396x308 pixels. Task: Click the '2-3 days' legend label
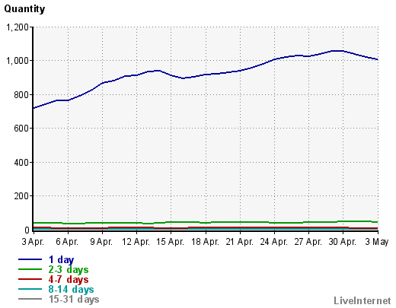click(x=69, y=269)
